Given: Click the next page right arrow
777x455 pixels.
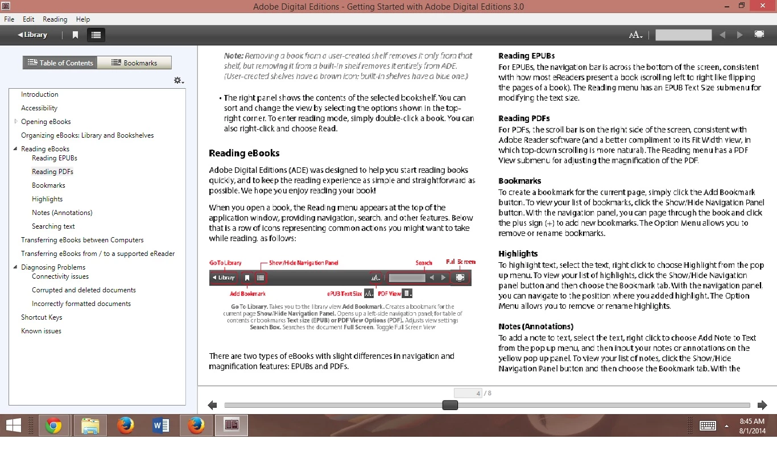Looking at the screenshot, I should coord(762,405).
